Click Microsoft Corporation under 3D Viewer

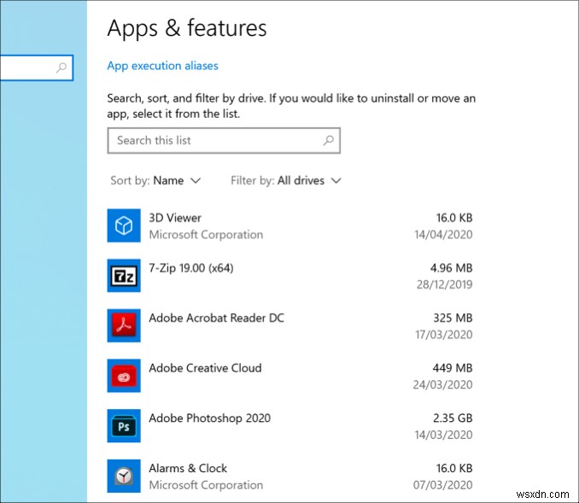click(206, 235)
